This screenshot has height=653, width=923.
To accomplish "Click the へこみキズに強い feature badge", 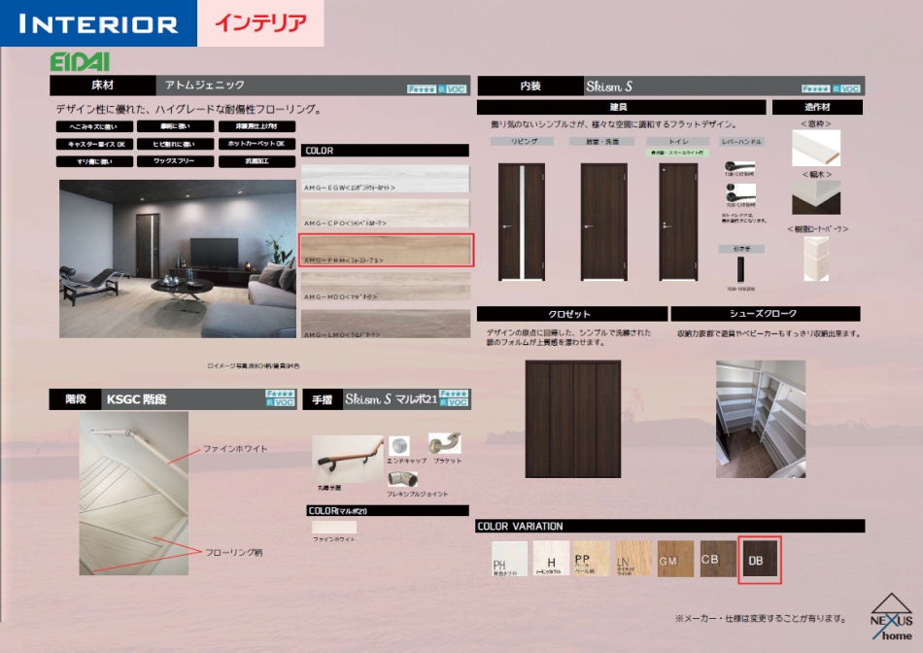I will click(94, 126).
